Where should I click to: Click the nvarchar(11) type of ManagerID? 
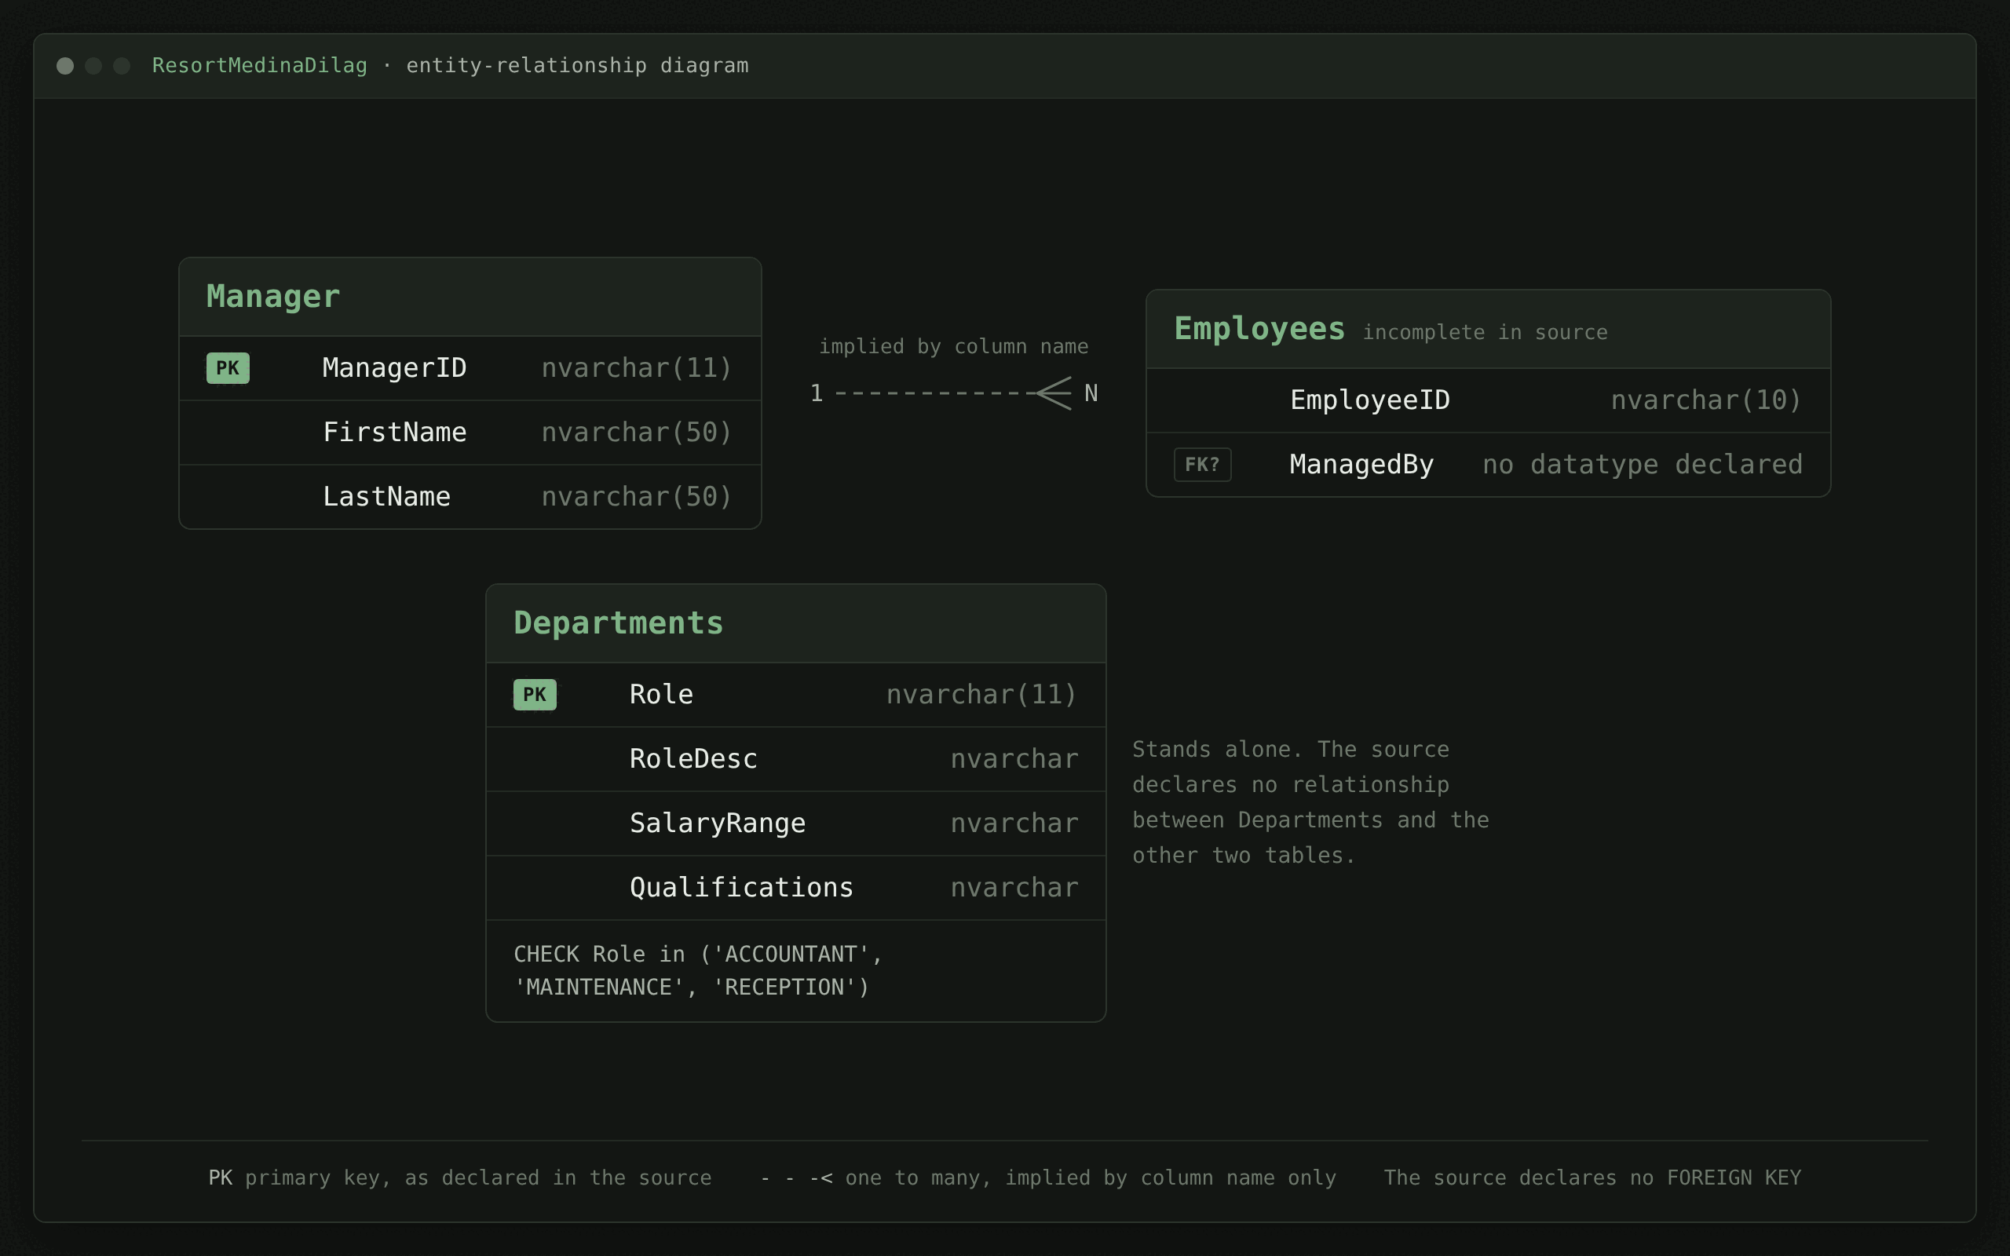[x=636, y=368]
